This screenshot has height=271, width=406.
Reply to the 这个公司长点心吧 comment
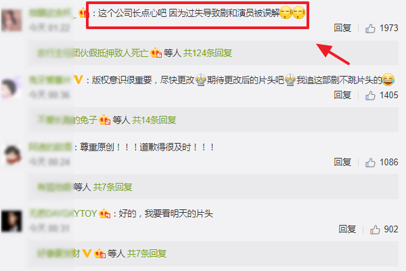click(342, 28)
